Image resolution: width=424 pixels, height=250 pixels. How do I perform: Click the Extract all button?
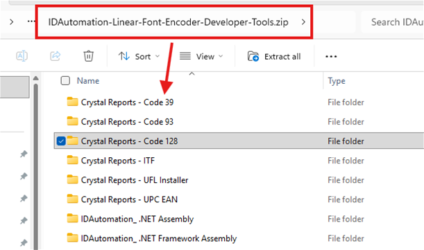(x=274, y=56)
